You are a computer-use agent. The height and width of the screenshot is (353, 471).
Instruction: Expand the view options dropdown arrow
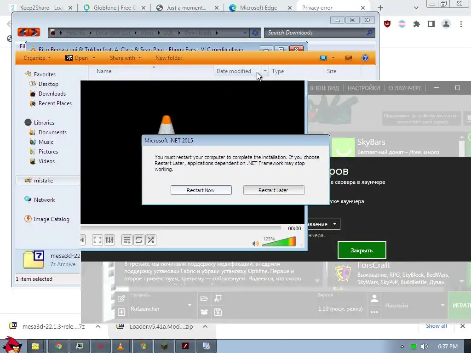(x=333, y=58)
